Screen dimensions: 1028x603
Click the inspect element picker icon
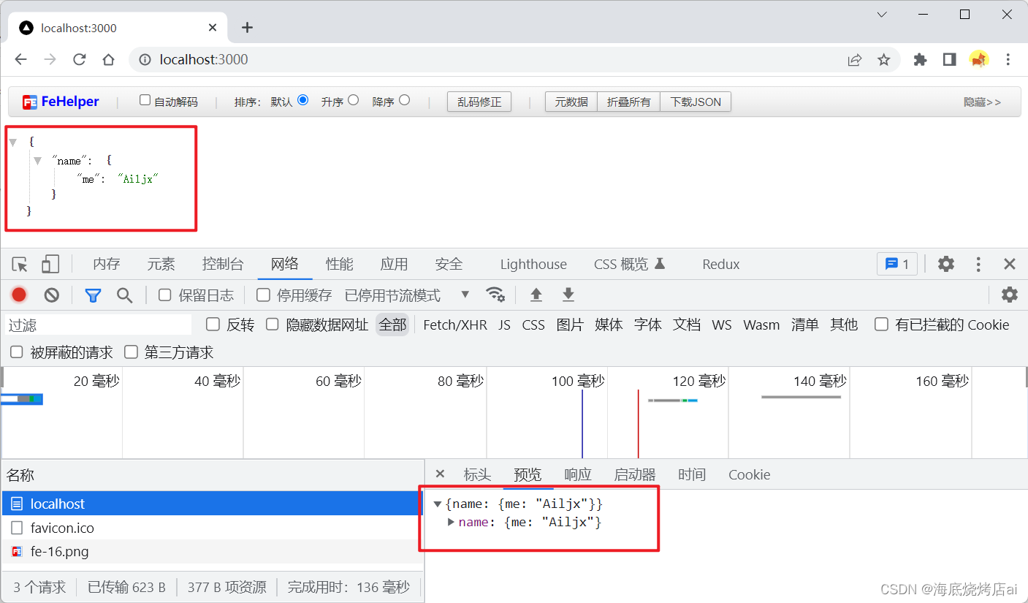click(20, 265)
